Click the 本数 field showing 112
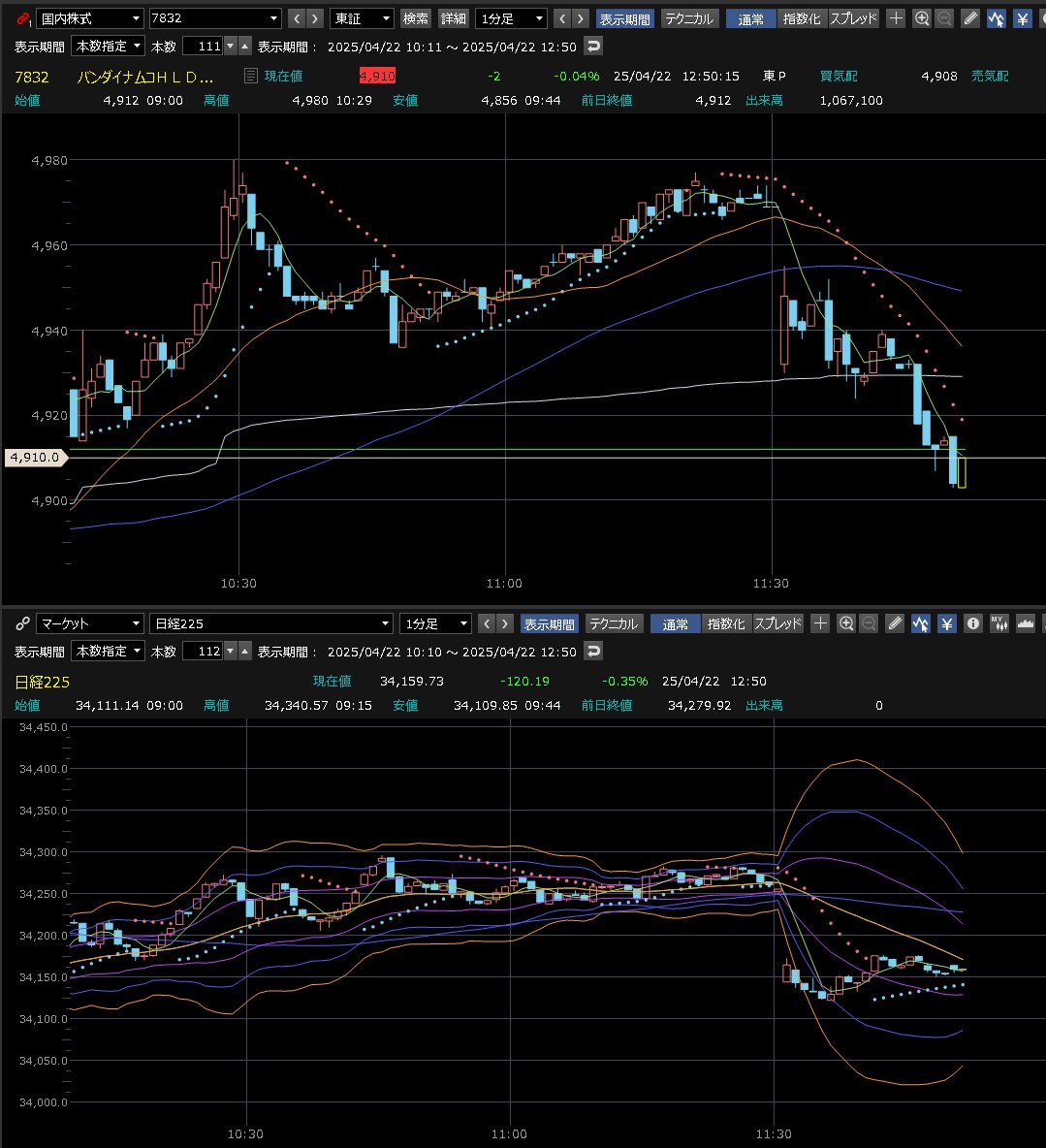This screenshot has width=1046, height=1148. pos(203,651)
